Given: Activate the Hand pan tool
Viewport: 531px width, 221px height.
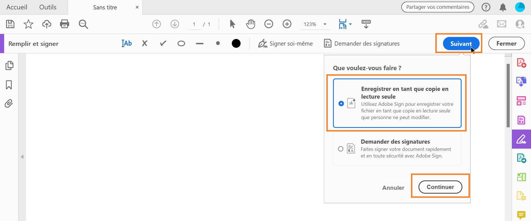Looking at the screenshot, I should pyautogui.click(x=251, y=24).
